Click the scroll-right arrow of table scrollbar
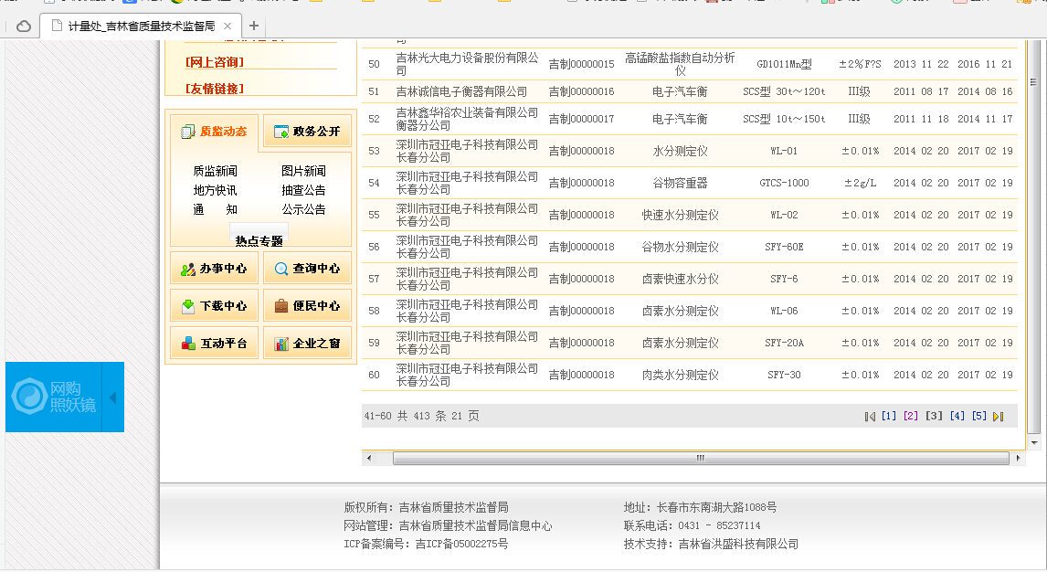This screenshot has width=1047, height=572. 1018,458
